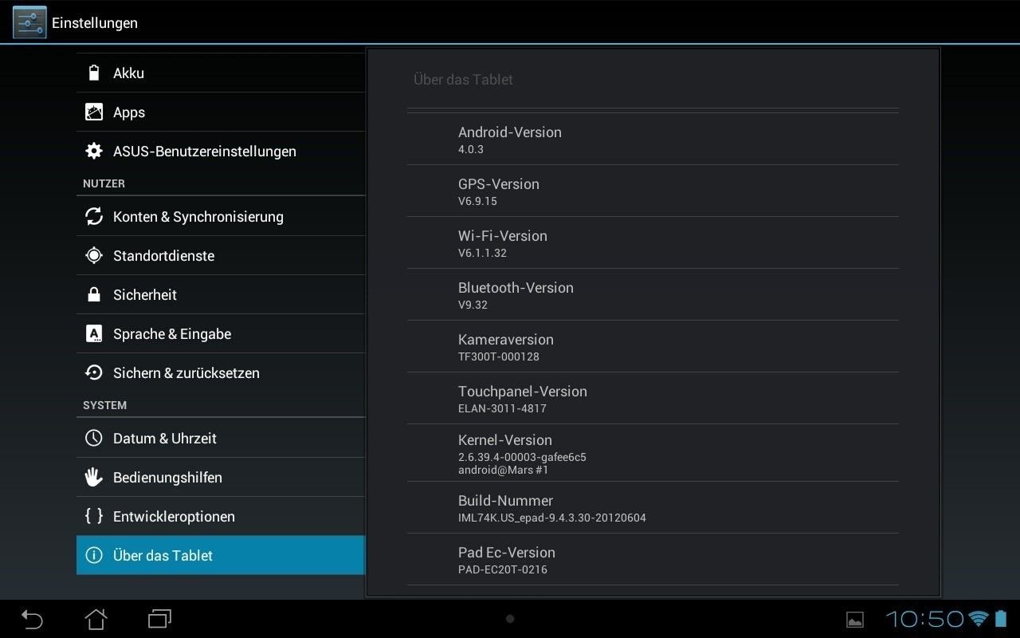1020x638 pixels.
Task: Tap the clock icon for Datum & Uhrzeit
Action: (94, 438)
